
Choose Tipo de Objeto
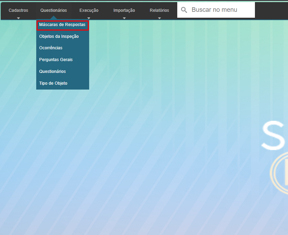pyautogui.click(x=53, y=83)
